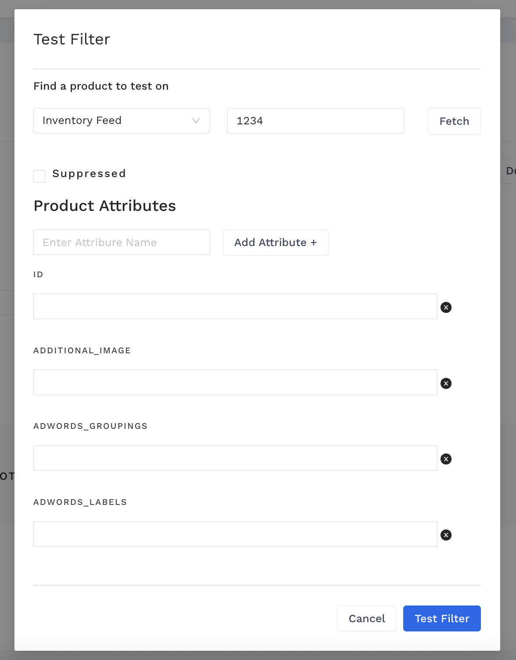Click the Suppressed label text

(x=89, y=174)
